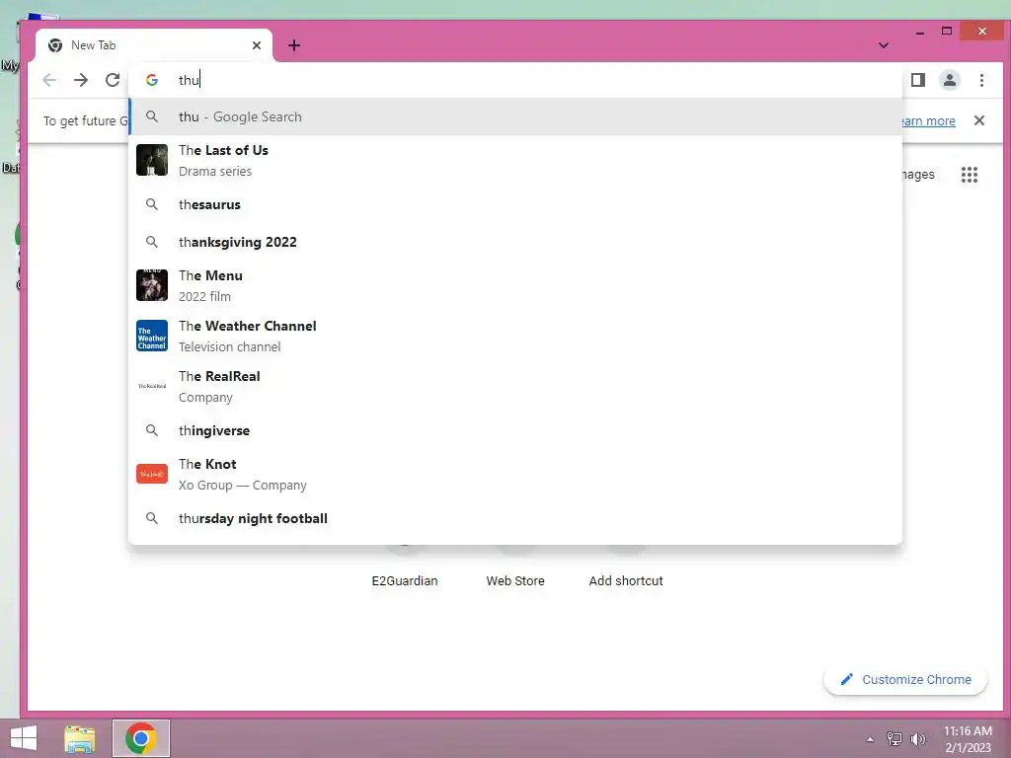Expand the tab search chevron
This screenshot has height=758, width=1011.
click(884, 45)
